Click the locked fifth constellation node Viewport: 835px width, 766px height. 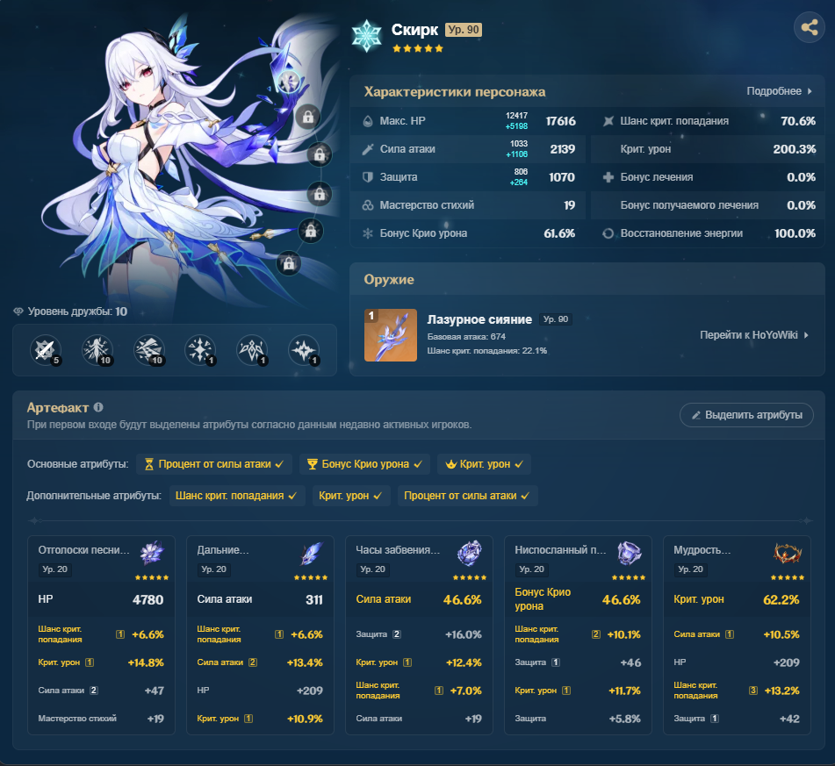tap(311, 231)
